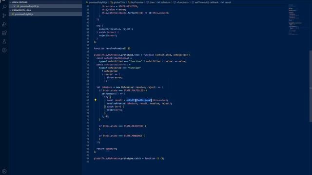Open the globalThis breadcrumb dropdown
The height and width of the screenshot is (175, 312).
pyautogui.click(x=119, y=2)
